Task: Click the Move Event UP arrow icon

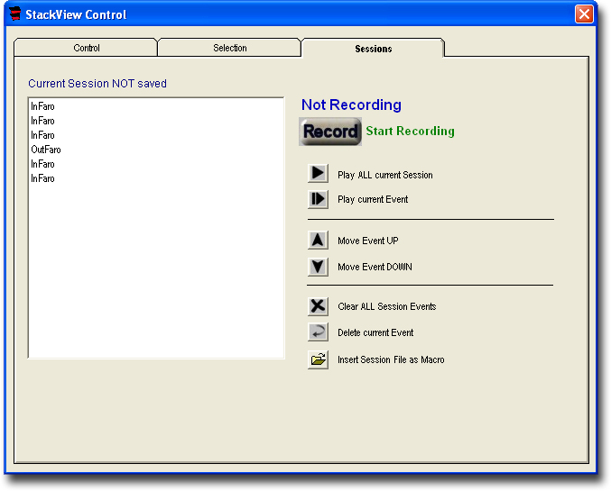Action: pos(318,240)
